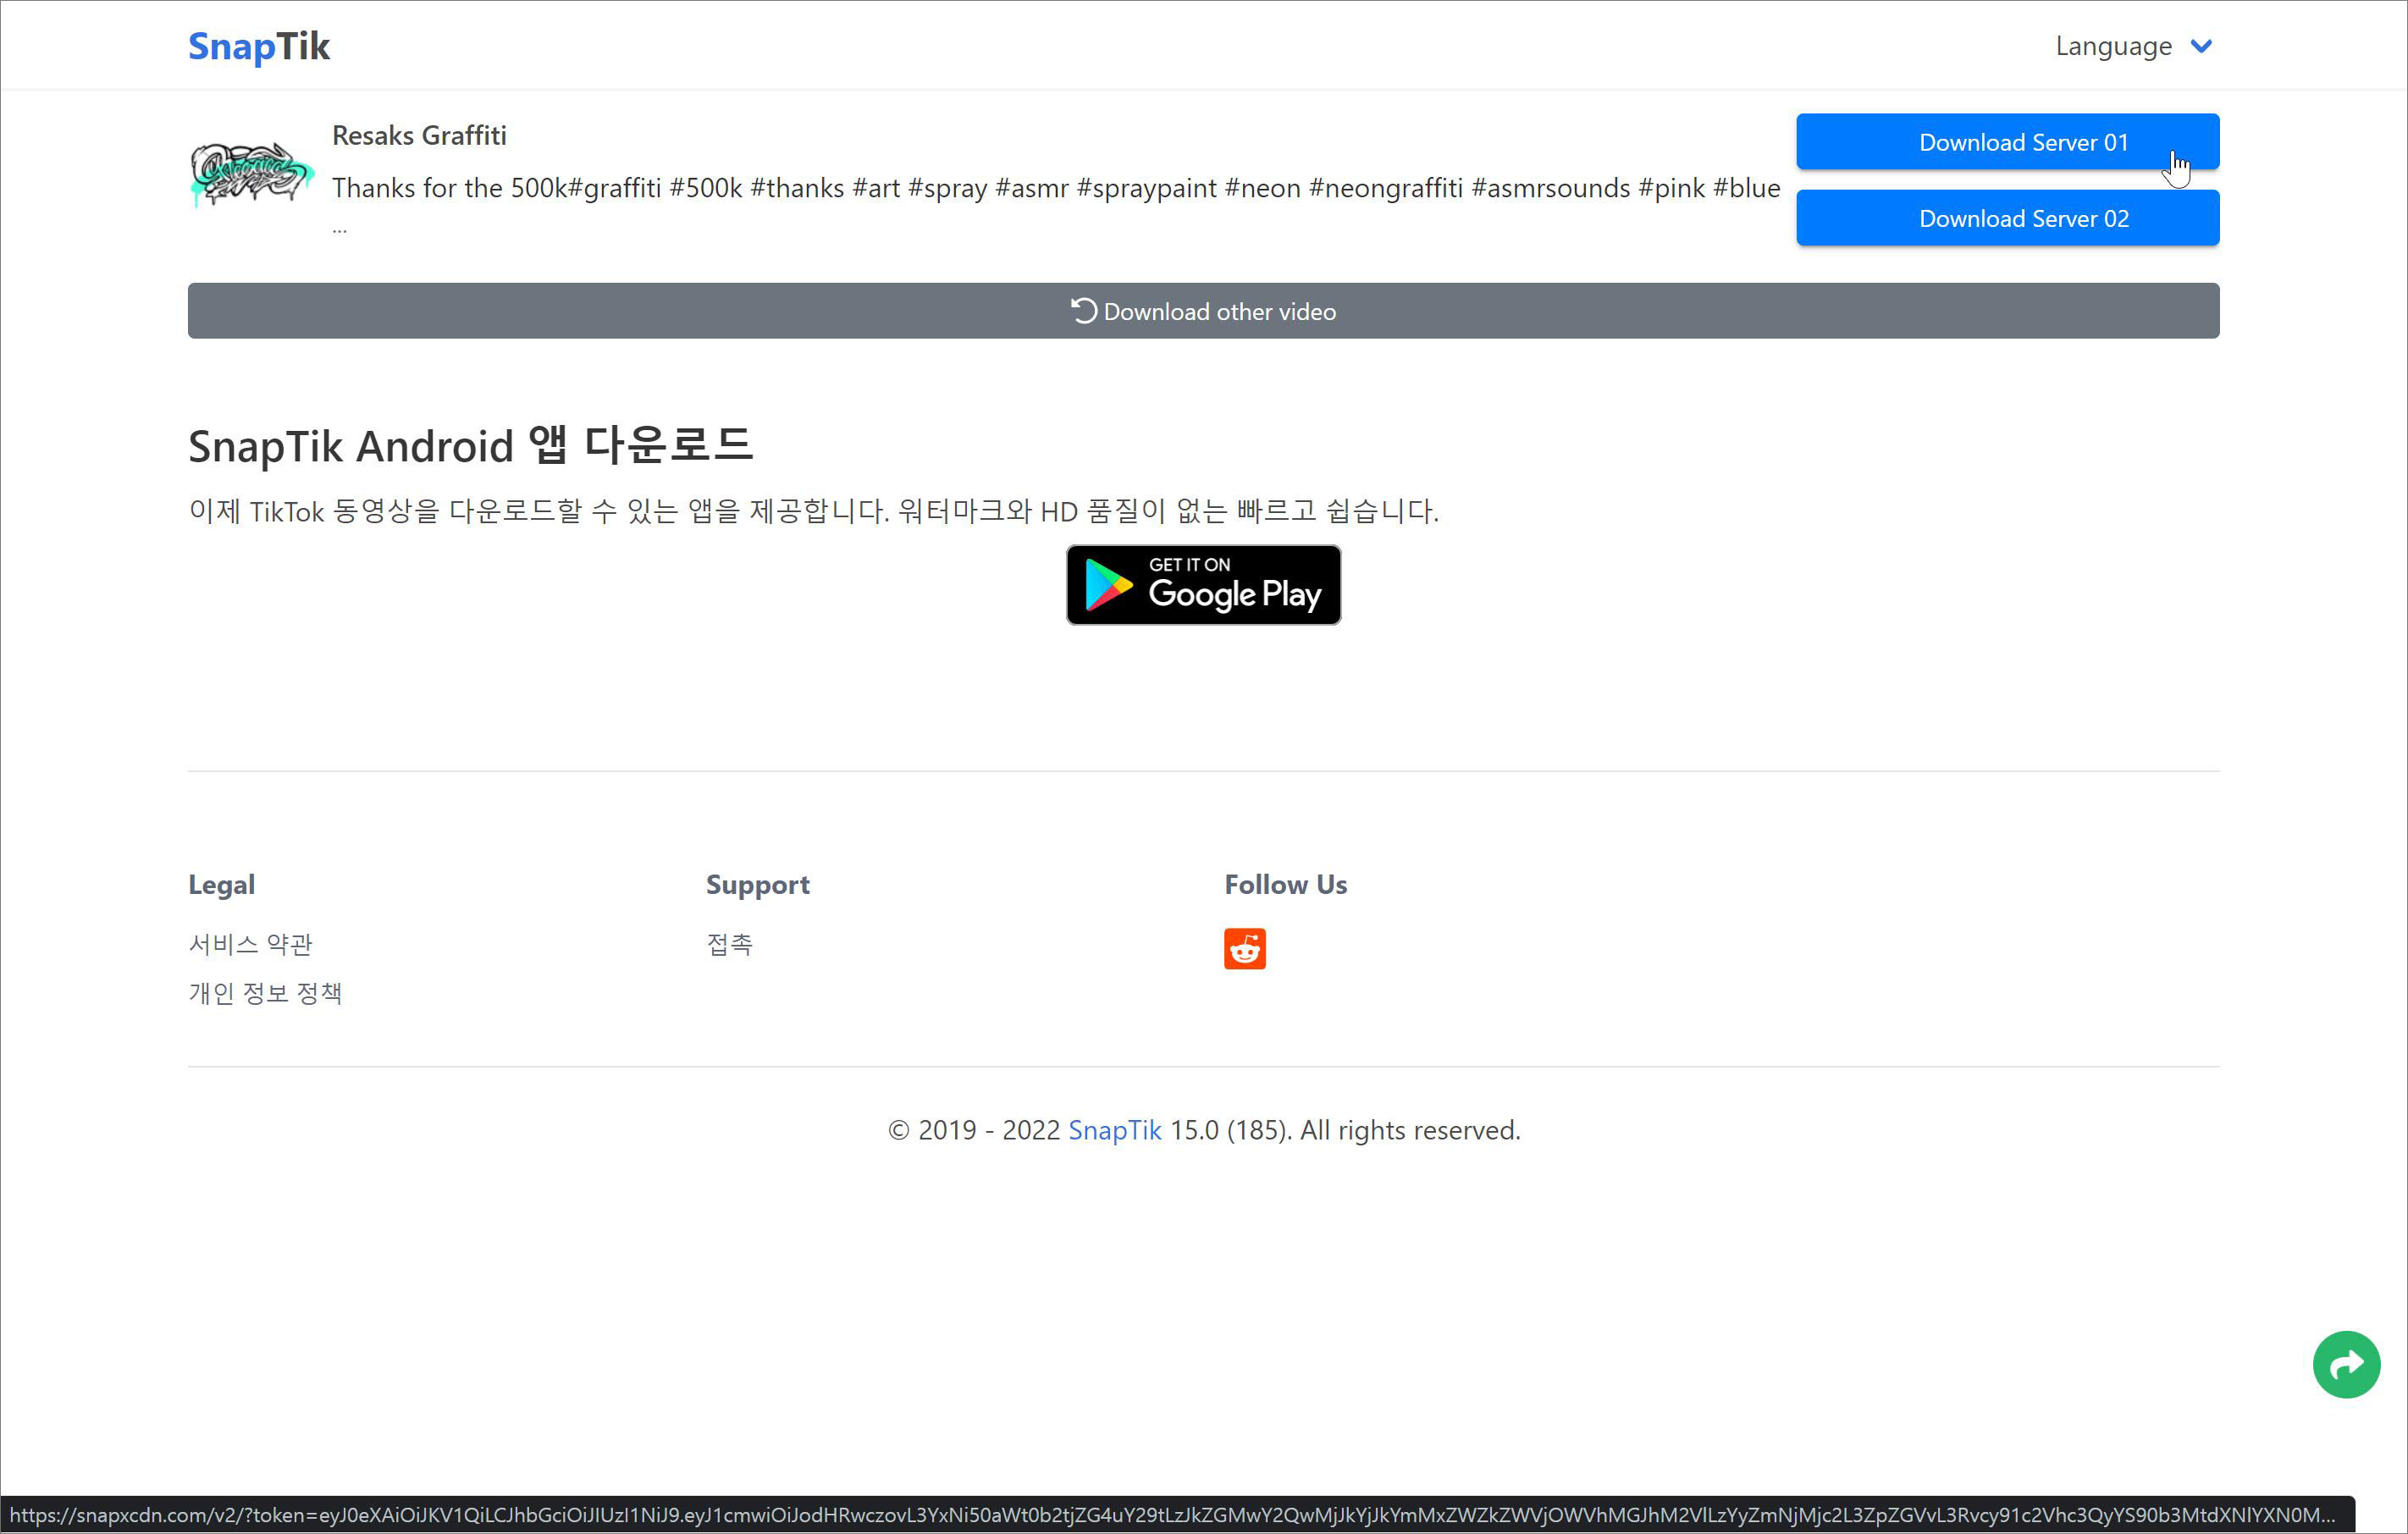Viewport: 2408px width, 1534px height.
Task: Open the 개인 정보 정책 link
Action: tap(265, 993)
